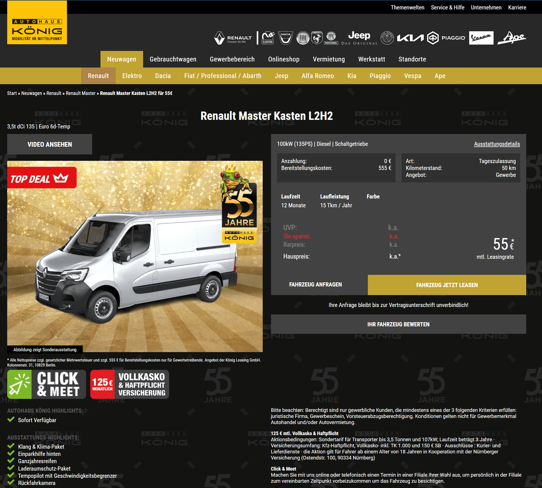The width and height of the screenshot is (542, 488).
Task: Select the Dacia submenu item
Action: (x=163, y=76)
